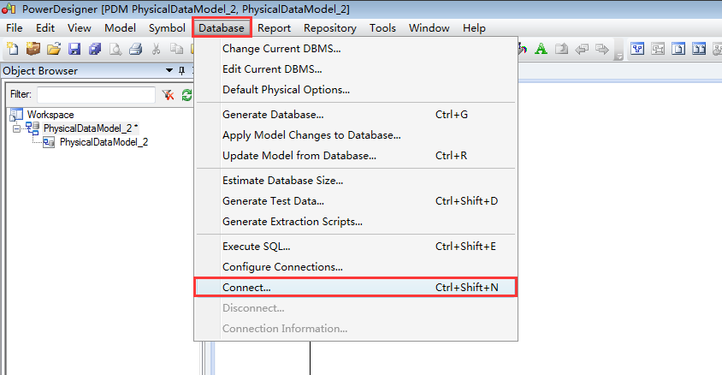Open the toolbar options overflow arrow
This screenshot has height=375, width=722.
[619, 57]
